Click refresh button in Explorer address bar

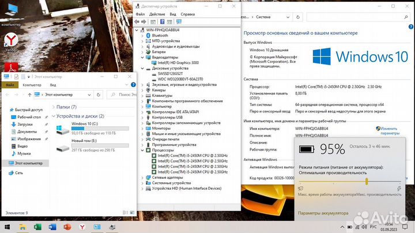pyautogui.click(x=98, y=95)
